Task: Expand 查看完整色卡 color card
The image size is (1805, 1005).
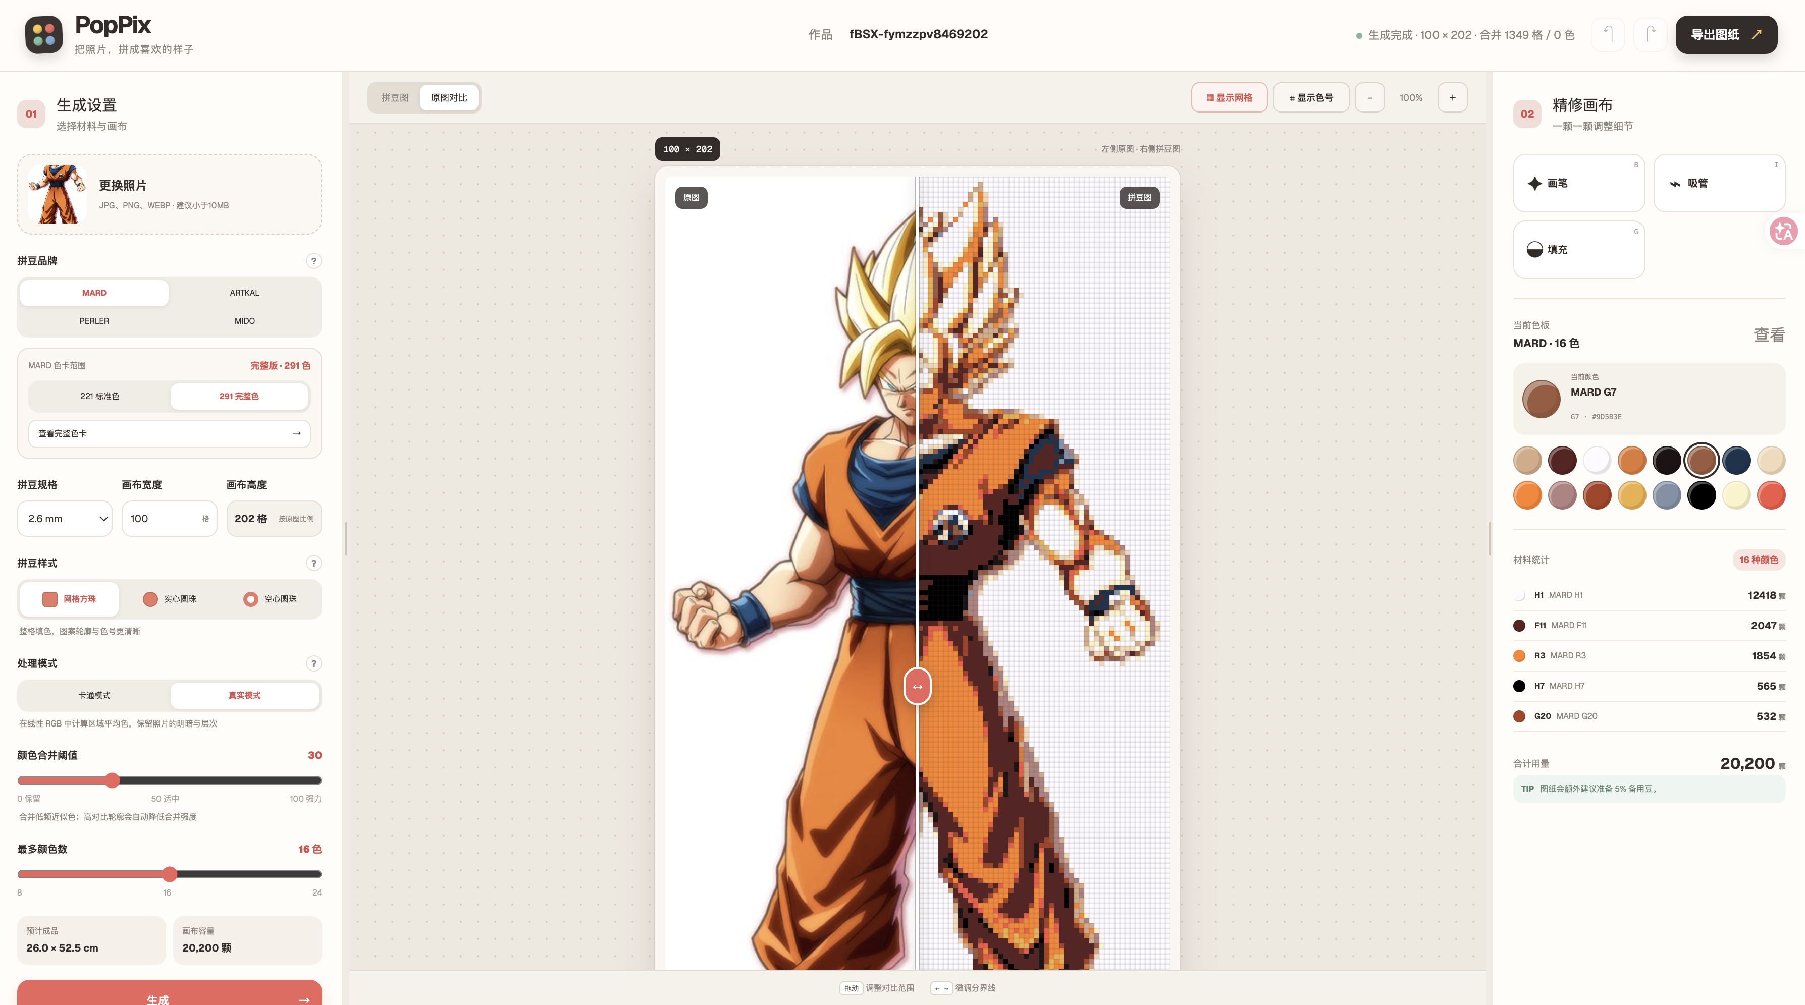Action: 169,433
